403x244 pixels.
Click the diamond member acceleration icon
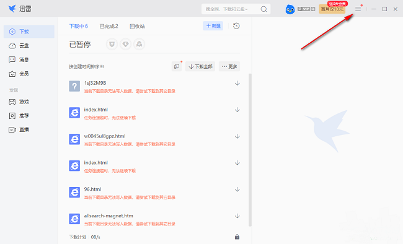[125, 45]
